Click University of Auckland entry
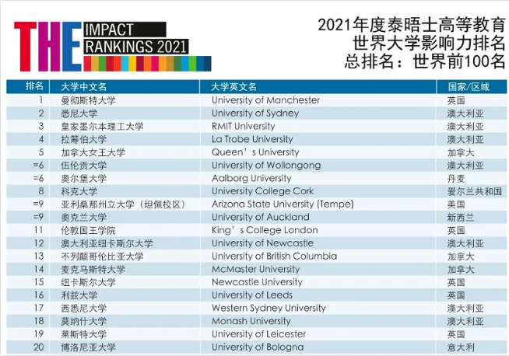The height and width of the screenshot is (356, 509). pos(261,217)
